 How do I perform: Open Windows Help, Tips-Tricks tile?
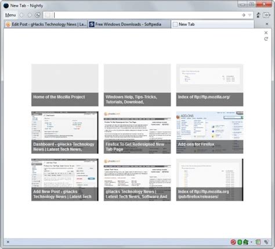pyautogui.click(x=137, y=85)
